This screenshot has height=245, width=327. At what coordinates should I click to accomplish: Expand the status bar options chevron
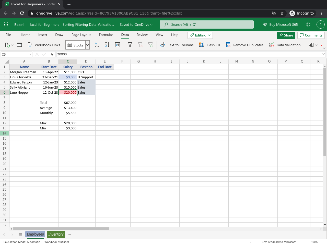click(251, 242)
